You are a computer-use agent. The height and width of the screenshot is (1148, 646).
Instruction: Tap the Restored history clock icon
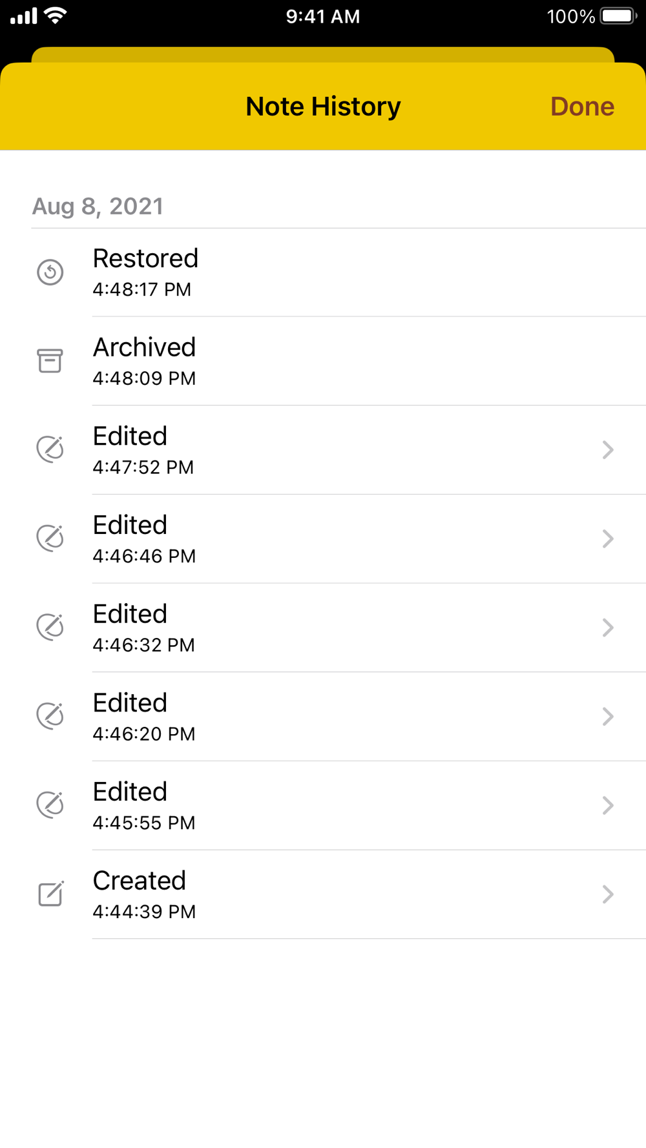pyautogui.click(x=50, y=272)
